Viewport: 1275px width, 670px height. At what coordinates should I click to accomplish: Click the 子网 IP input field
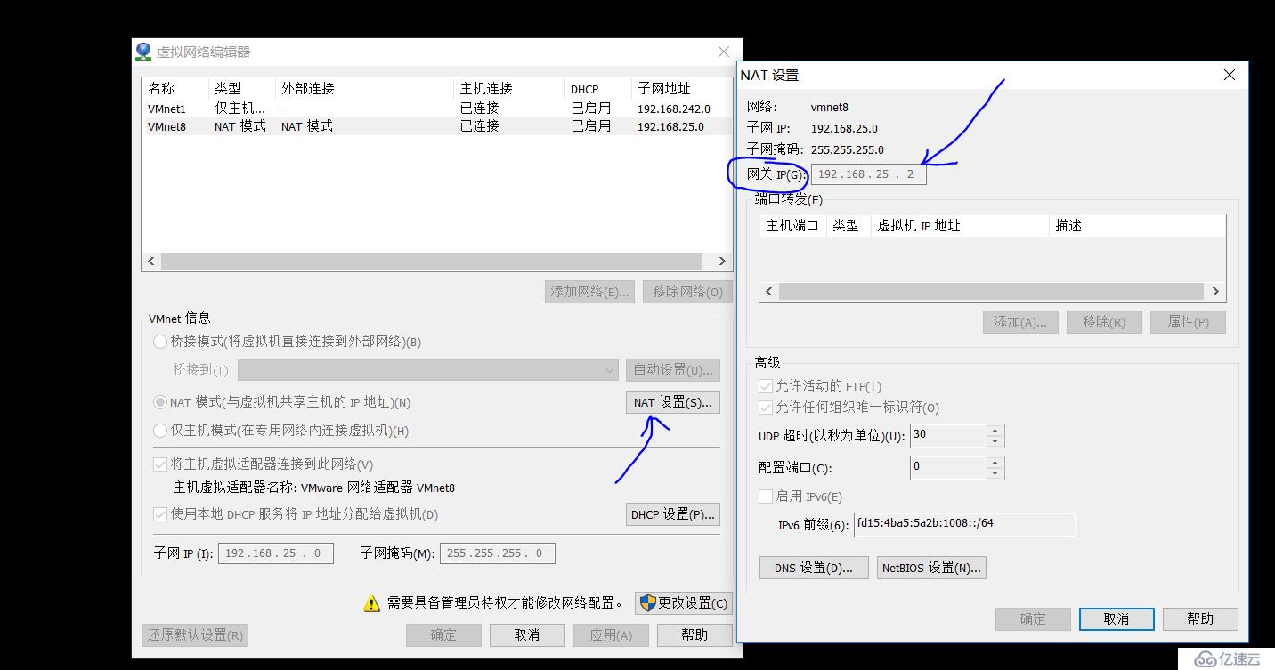275,553
